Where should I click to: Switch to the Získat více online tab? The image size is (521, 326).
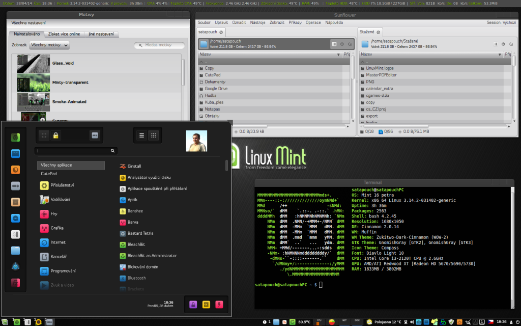point(64,34)
